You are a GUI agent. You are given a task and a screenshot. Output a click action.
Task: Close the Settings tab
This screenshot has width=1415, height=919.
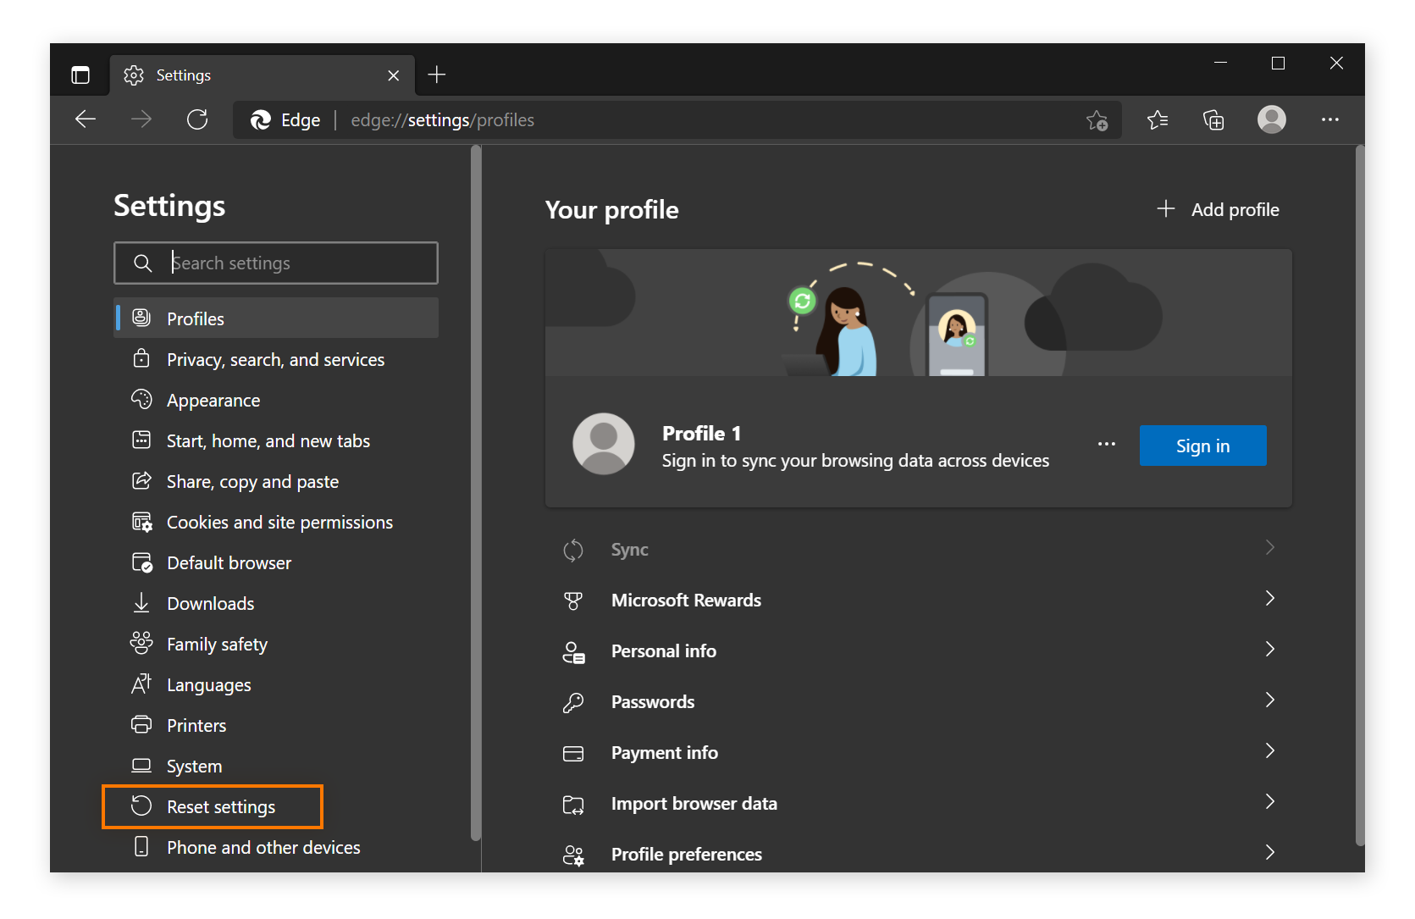pos(394,75)
